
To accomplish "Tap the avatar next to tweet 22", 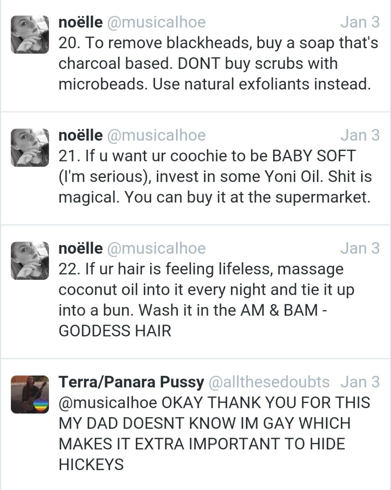I will point(30,260).
